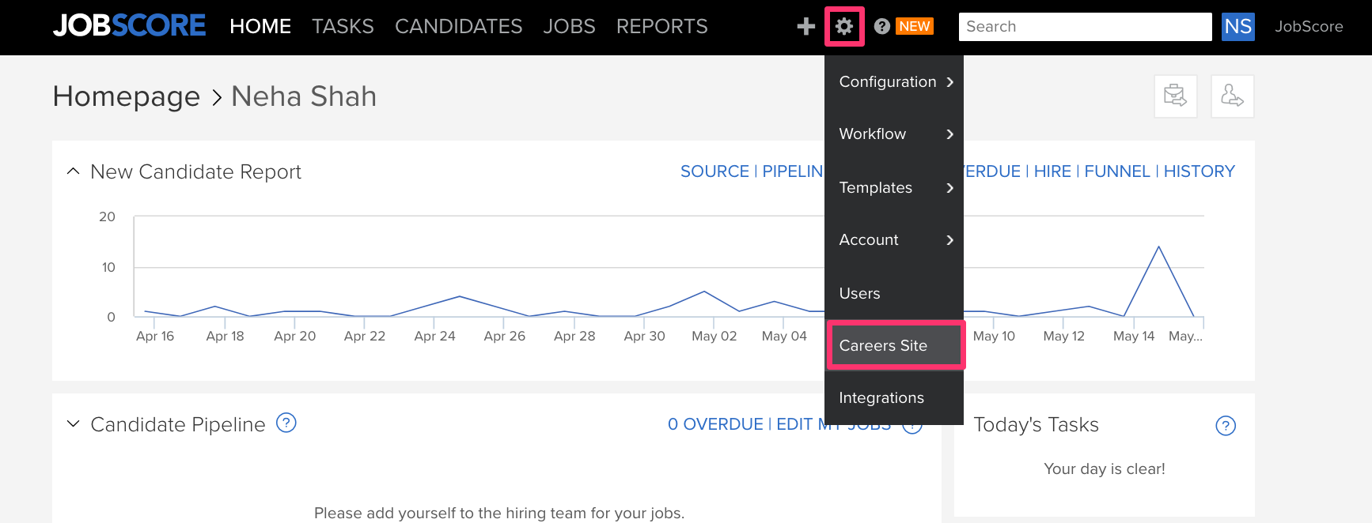Click the add user icon button

tap(1232, 96)
